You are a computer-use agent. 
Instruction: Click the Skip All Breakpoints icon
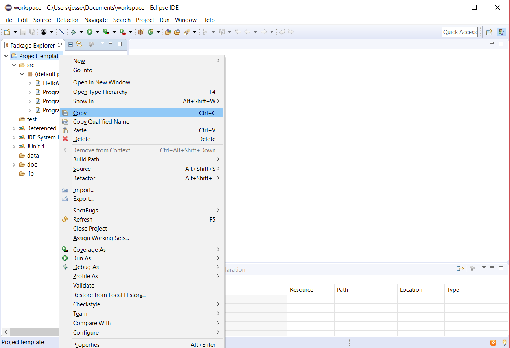coord(62,32)
